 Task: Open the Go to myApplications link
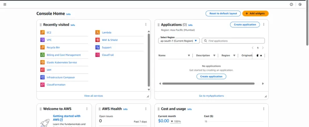click(212, 96)
